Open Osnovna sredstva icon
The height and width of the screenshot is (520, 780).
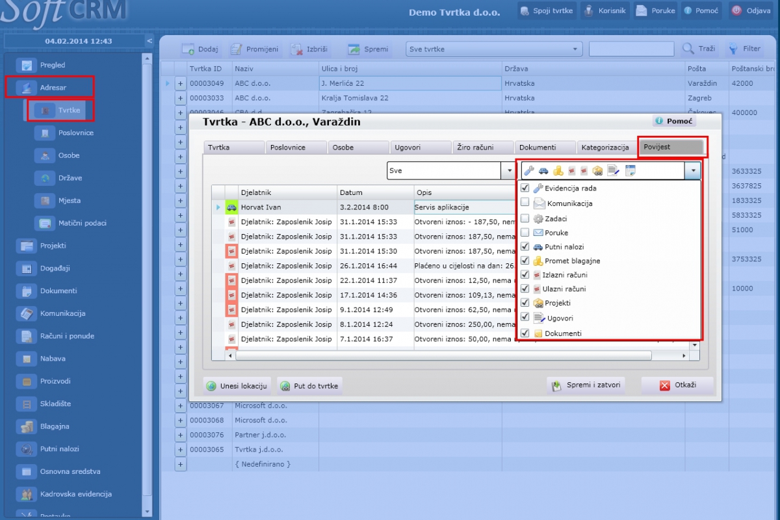(x=27, y=471)
